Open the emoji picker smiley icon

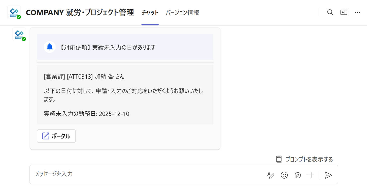tap(284, 175)
